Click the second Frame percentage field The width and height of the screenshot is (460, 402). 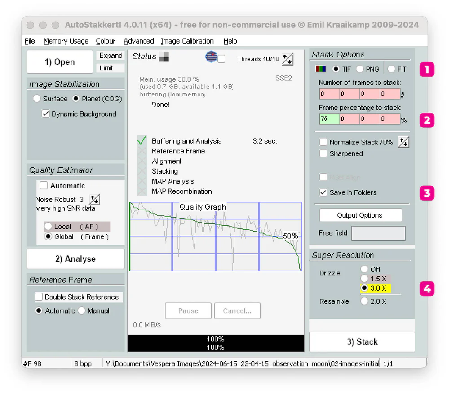349,119
